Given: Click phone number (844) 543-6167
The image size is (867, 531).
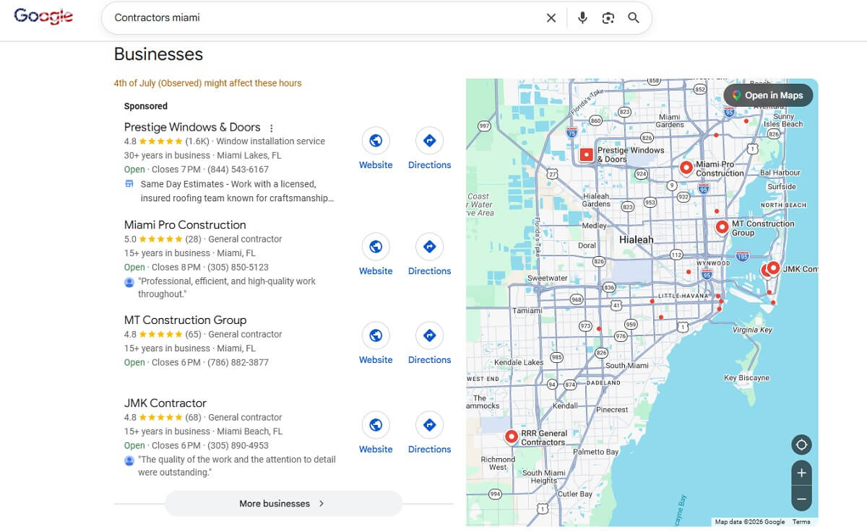Looking at the screenshot, I should [x=238, y=170].
